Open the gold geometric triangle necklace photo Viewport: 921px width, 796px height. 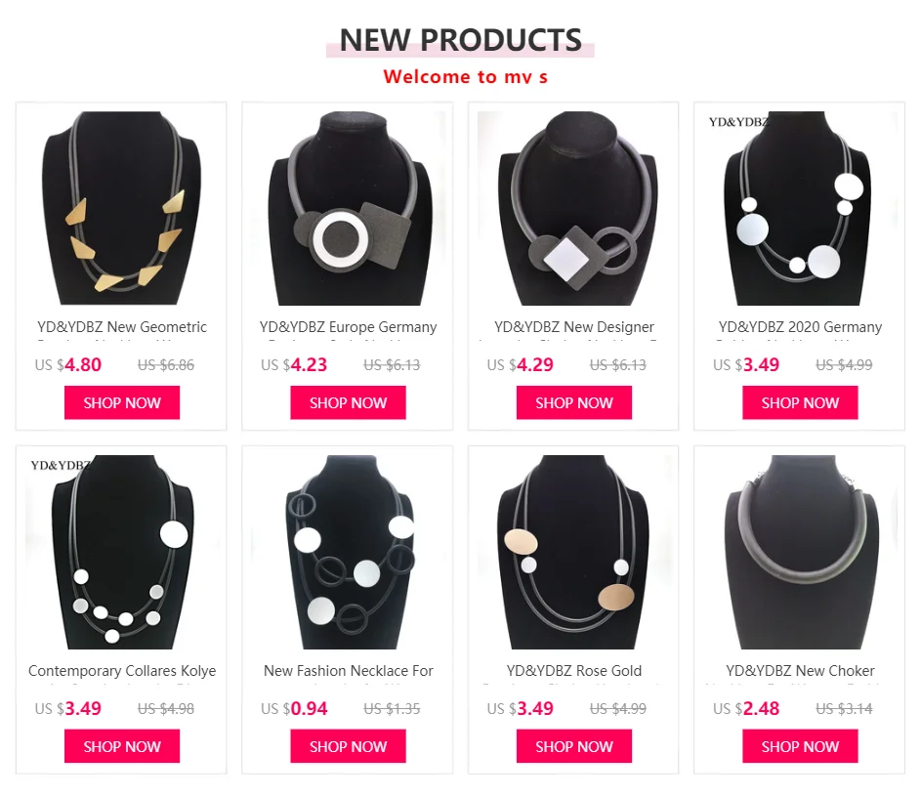click(121, 209)
